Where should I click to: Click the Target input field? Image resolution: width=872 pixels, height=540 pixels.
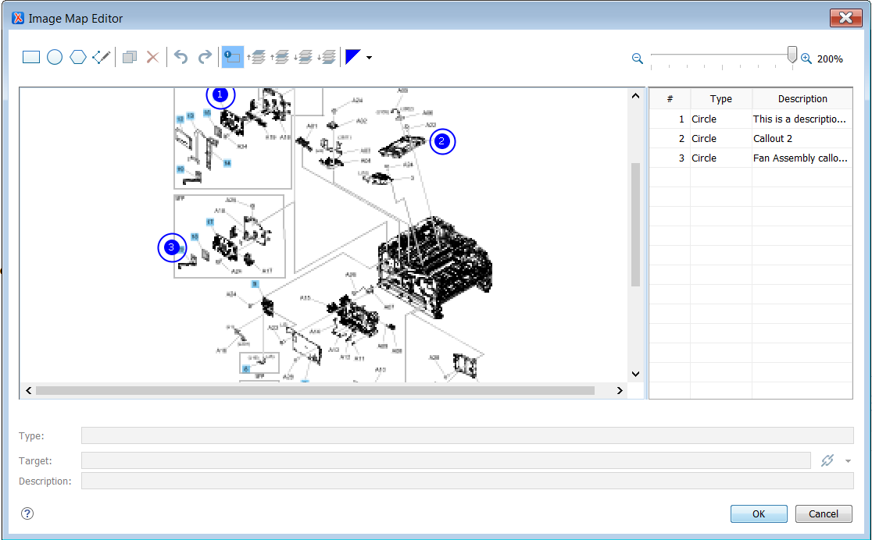446,460
